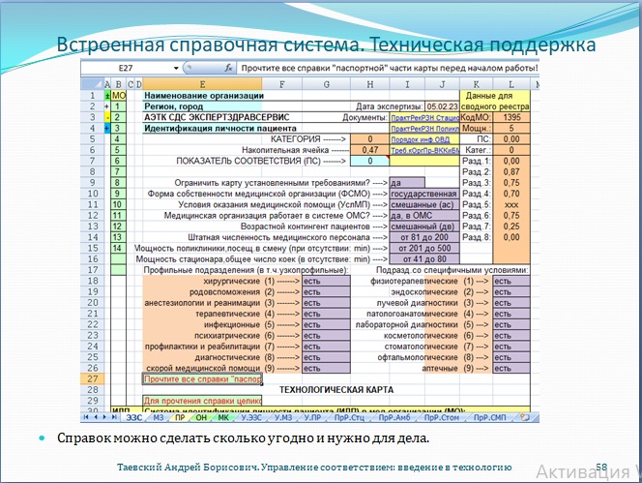Click the 'Для прочтения справки' cell

coord(202,401)
